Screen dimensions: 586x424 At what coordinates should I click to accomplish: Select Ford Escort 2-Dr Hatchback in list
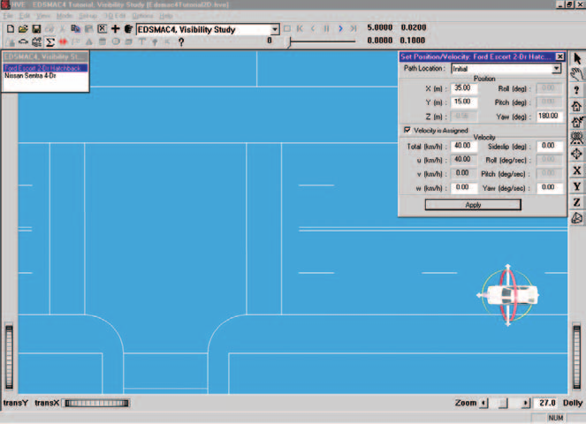[45, 68]
